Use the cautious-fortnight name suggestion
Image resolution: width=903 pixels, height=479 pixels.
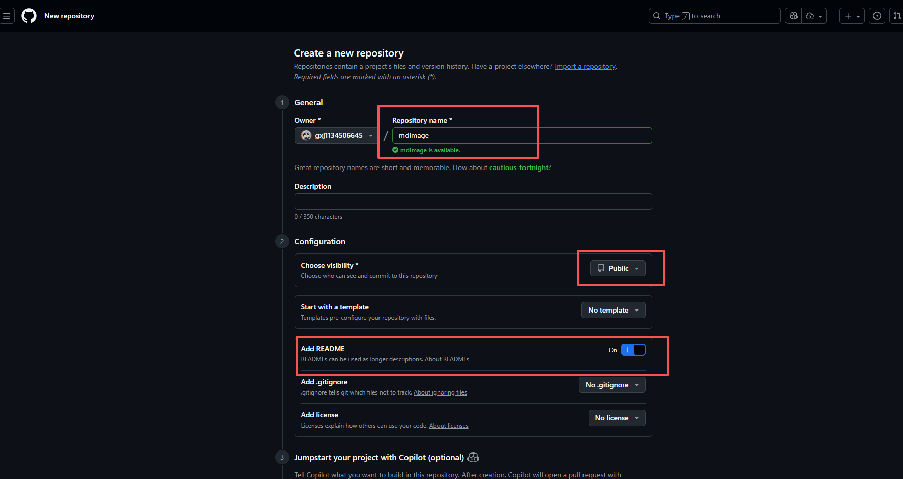519,168
